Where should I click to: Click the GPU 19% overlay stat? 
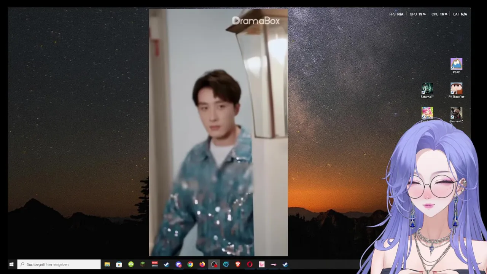pyautogui.click(x=417, y=14)
